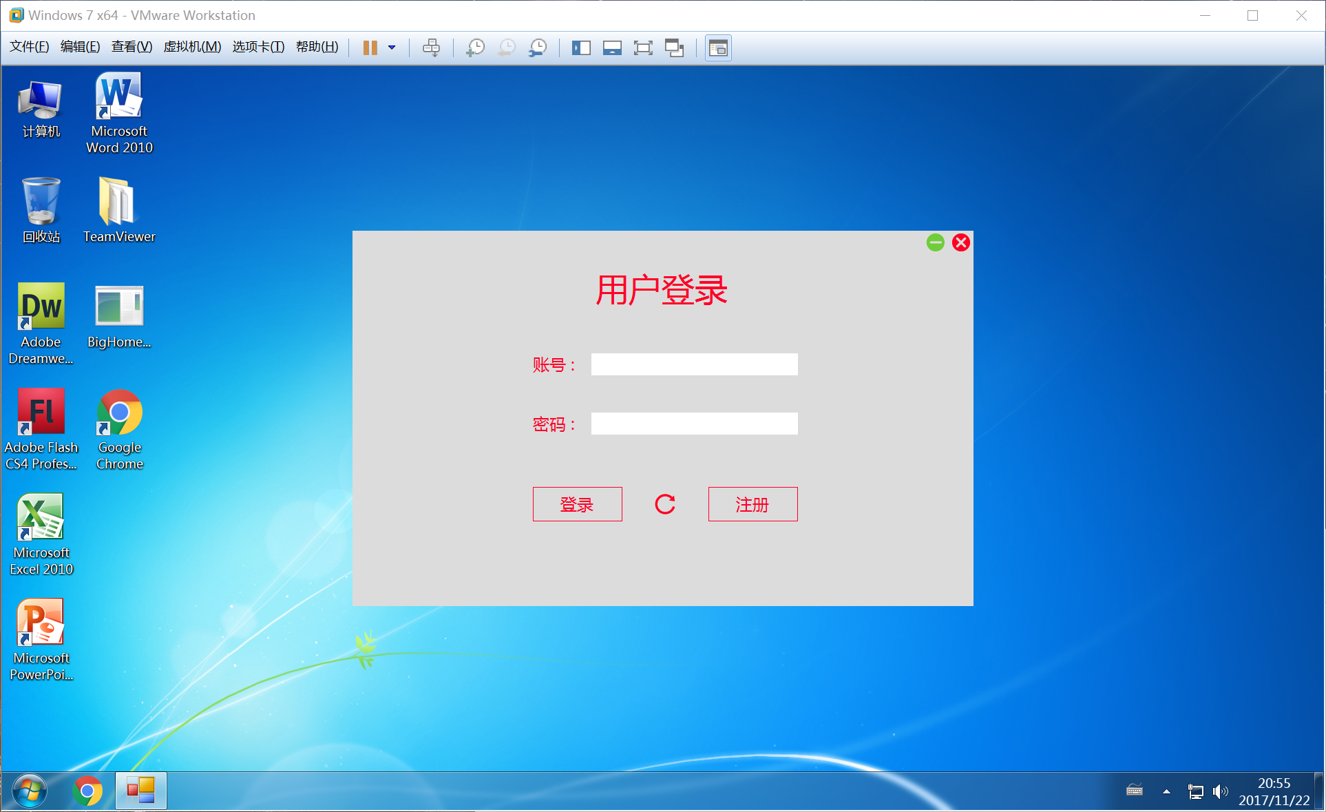Click the keyboard tray icon
Viewport: 1326px width, 812px height.
tap(1135, 790)
